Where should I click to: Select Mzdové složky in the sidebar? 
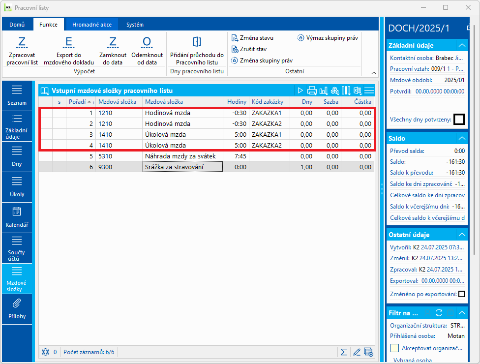17,278
